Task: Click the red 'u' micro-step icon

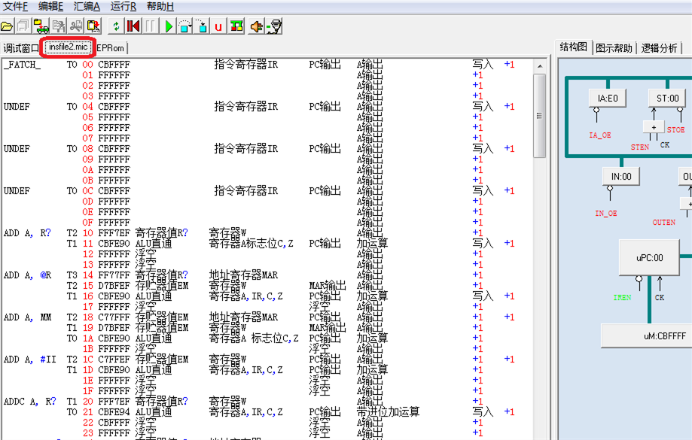Action: [x=218, y=26]
